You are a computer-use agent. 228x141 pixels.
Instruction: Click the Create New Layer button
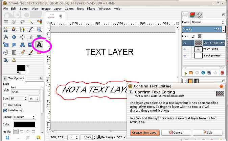[145, 133]
